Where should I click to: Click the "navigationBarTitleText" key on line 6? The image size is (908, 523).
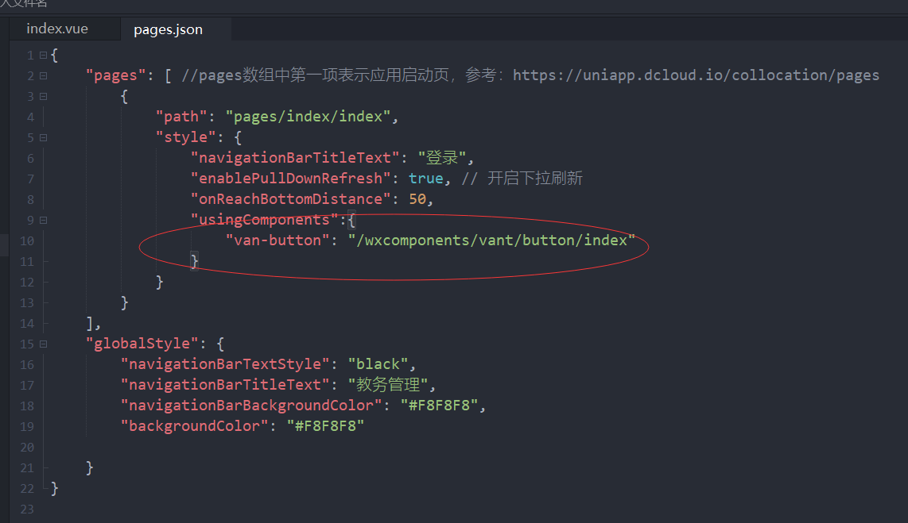click(x=295, y=158)
